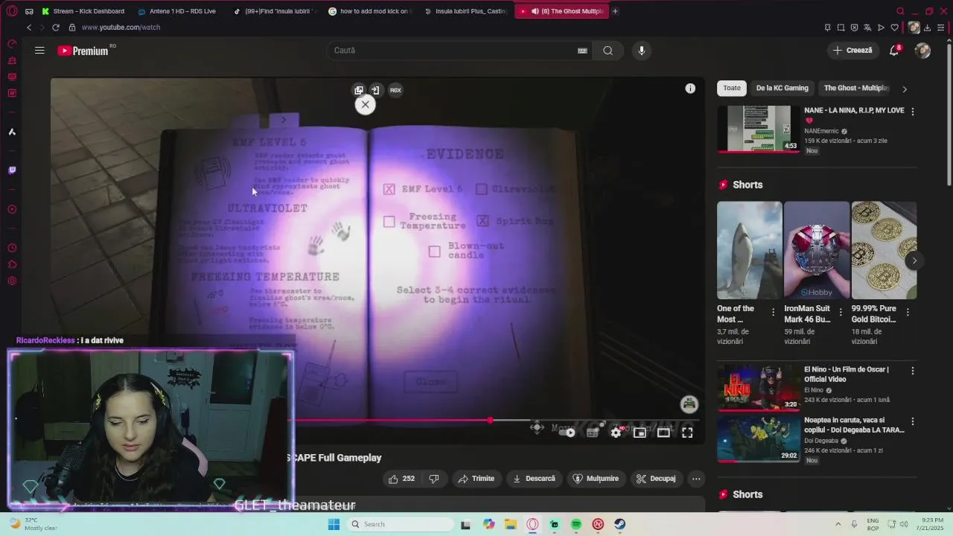Image resolution: width=953 pixels, height=536 pixels.
Task: Select the Toate filter chip
Action: [x=732, y=88]
